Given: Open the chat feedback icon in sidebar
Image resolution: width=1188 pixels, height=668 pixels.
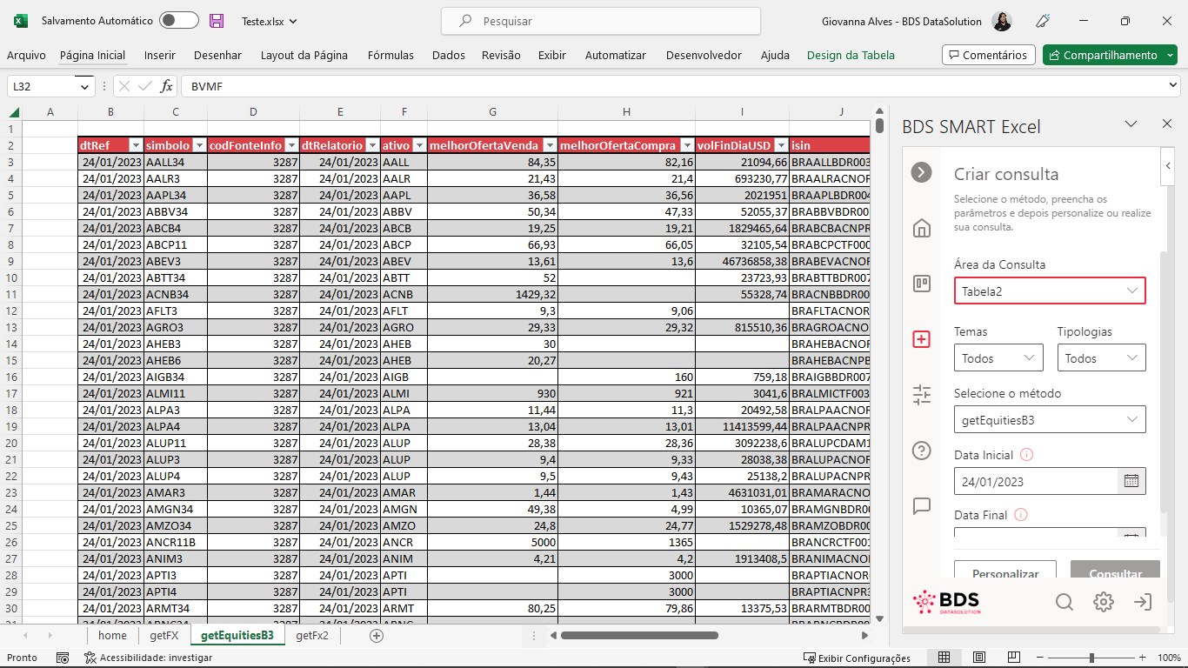Looking at the screenshot, I should (x=922, y=506).
